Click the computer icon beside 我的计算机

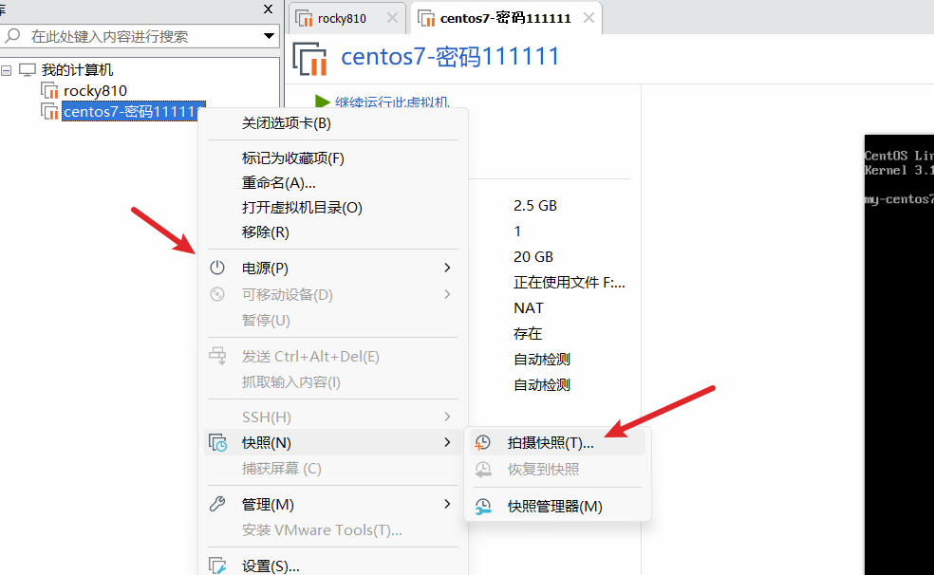point(28,69)
